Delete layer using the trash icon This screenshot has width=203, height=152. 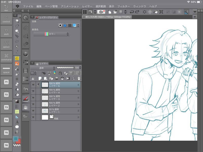79,79
